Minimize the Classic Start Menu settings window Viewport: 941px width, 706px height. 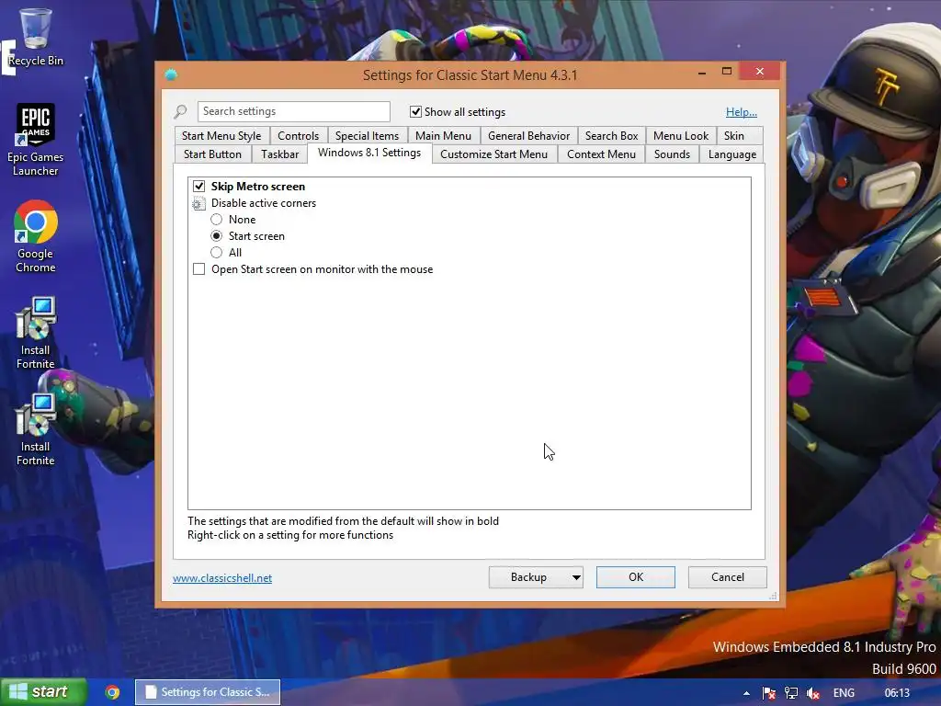click(x=701, y=72)
